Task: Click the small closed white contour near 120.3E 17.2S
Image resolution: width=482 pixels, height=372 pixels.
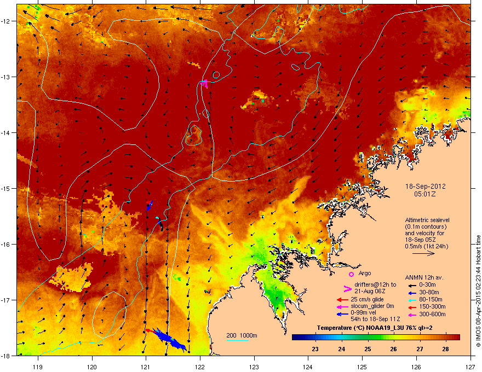Action: [110, 315]
